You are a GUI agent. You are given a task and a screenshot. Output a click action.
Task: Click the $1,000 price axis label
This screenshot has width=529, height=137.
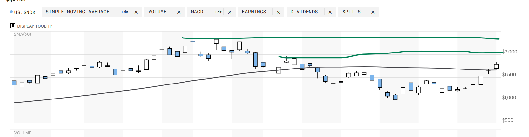tap(509, 98)
